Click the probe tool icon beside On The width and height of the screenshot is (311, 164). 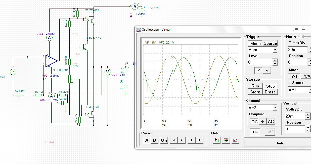coord(270,132)
